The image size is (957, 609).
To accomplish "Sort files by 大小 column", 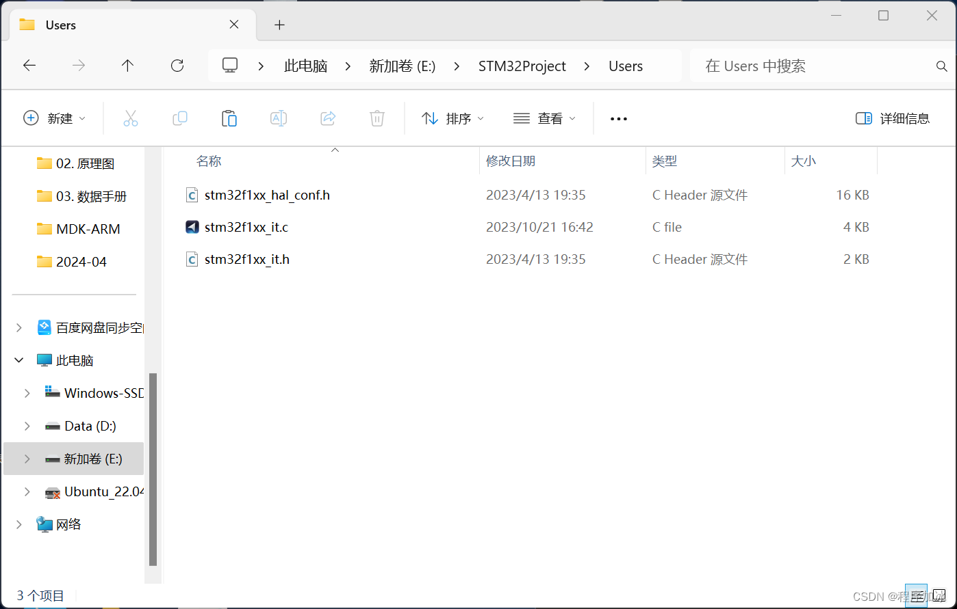I will tap(804, 161).
